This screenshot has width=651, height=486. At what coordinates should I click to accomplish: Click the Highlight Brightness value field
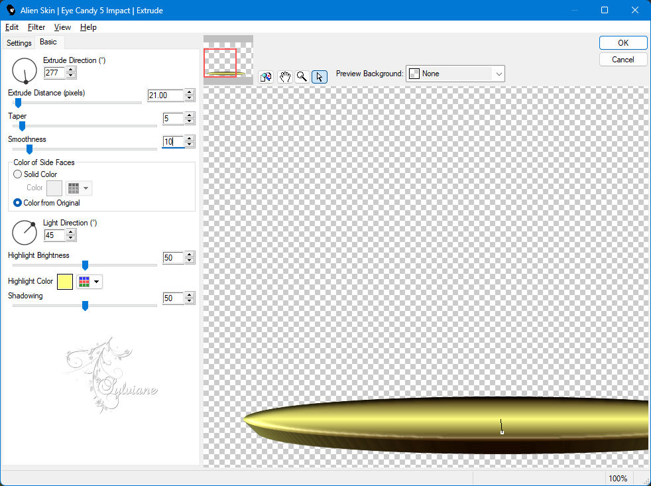pyautogui.click(x=173, y=257)
